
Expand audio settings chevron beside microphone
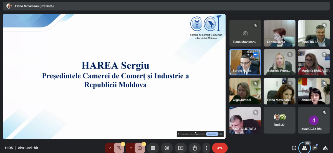[x=110, y=148]
